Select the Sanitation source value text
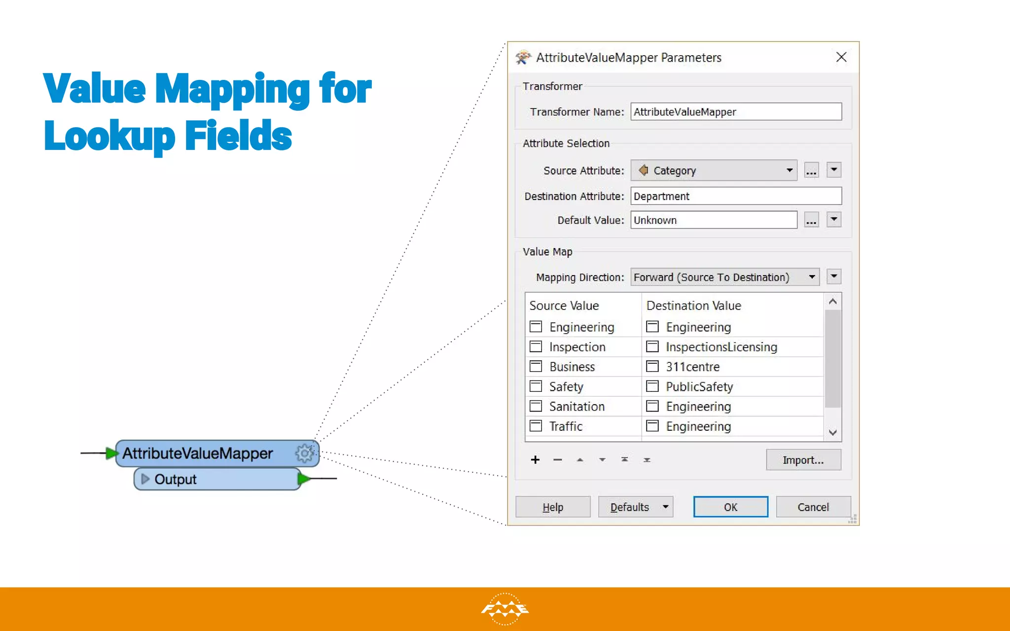The width and height of the screenshot is (1010, 631). click(x=577, y=406)
